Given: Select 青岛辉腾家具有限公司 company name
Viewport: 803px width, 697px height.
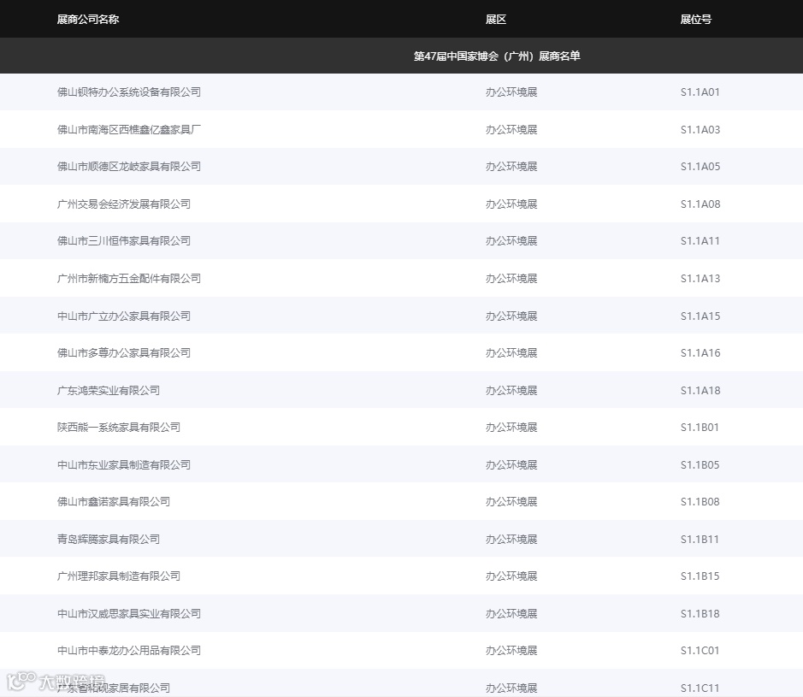Looking at the screenshot, I should [109, 539].
